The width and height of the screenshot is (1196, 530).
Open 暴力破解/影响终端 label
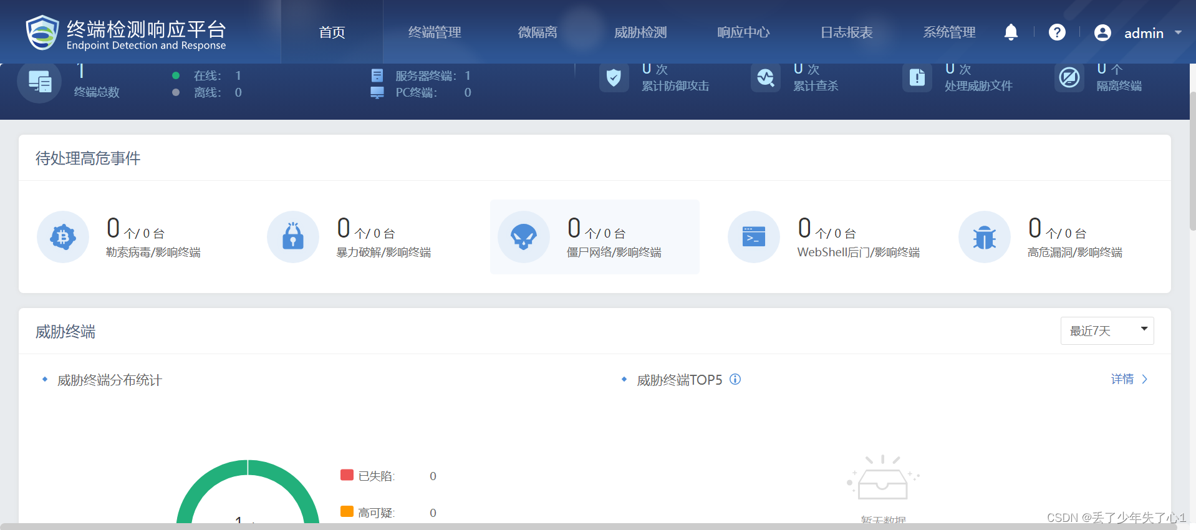click(x=383, y=252)
